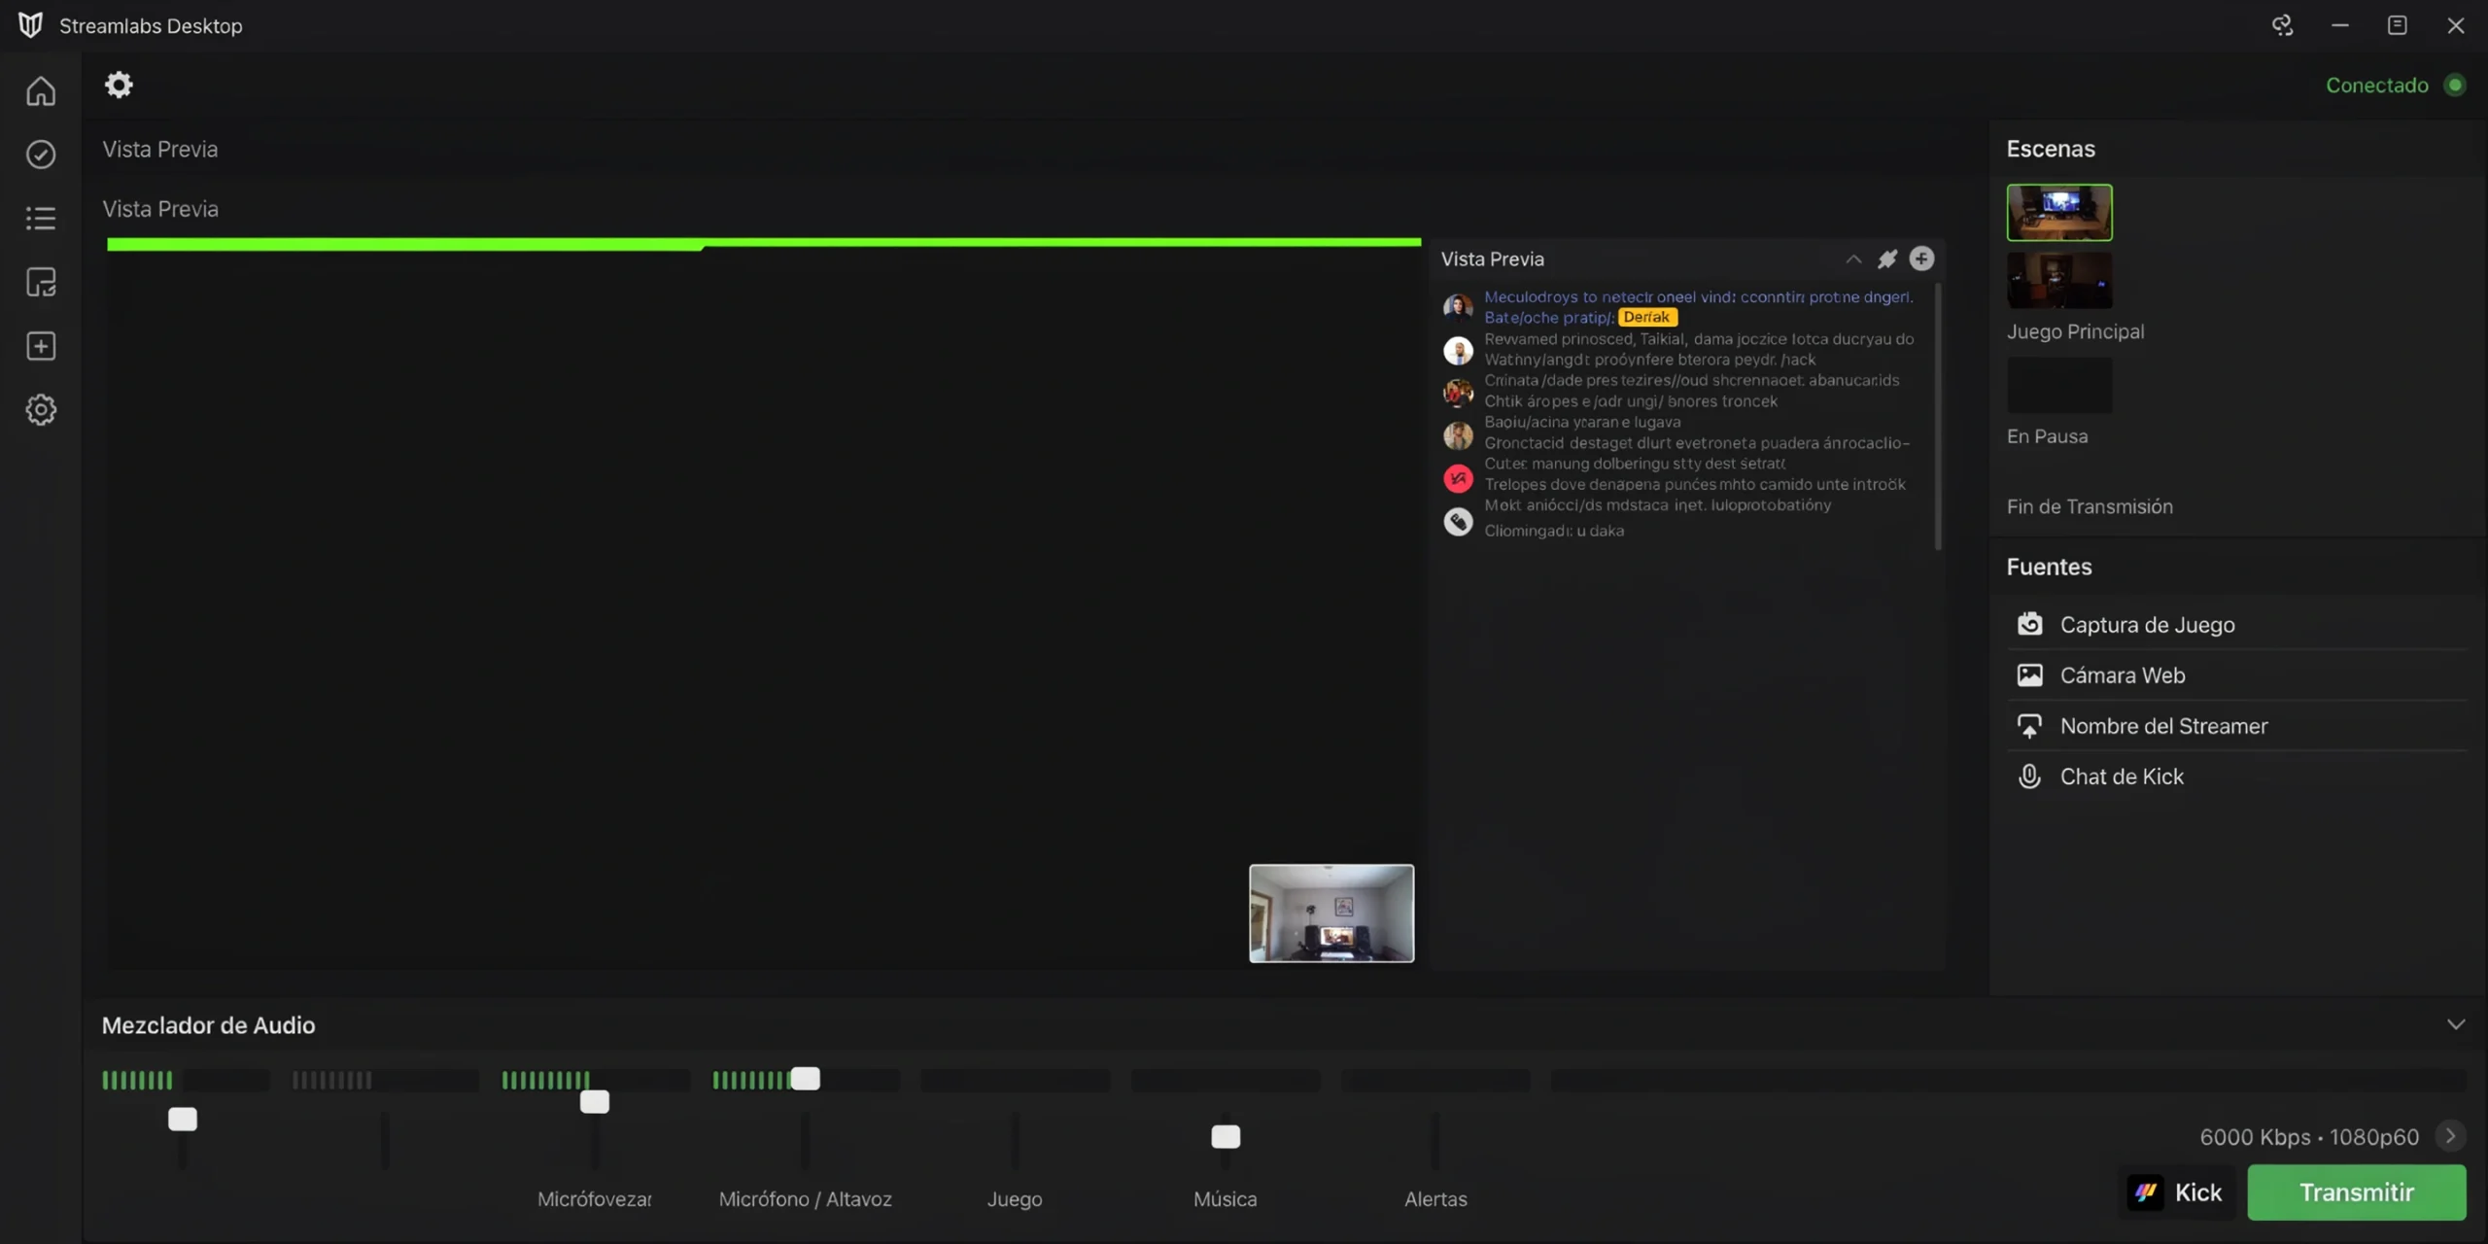2488x1244 pixels.
Task: Click the plus icon in chat header
Action: (1921, 259)
